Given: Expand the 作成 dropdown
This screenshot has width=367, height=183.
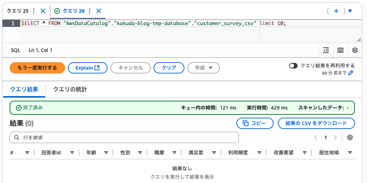Looking at the screenshot, I should pos(203,68).
